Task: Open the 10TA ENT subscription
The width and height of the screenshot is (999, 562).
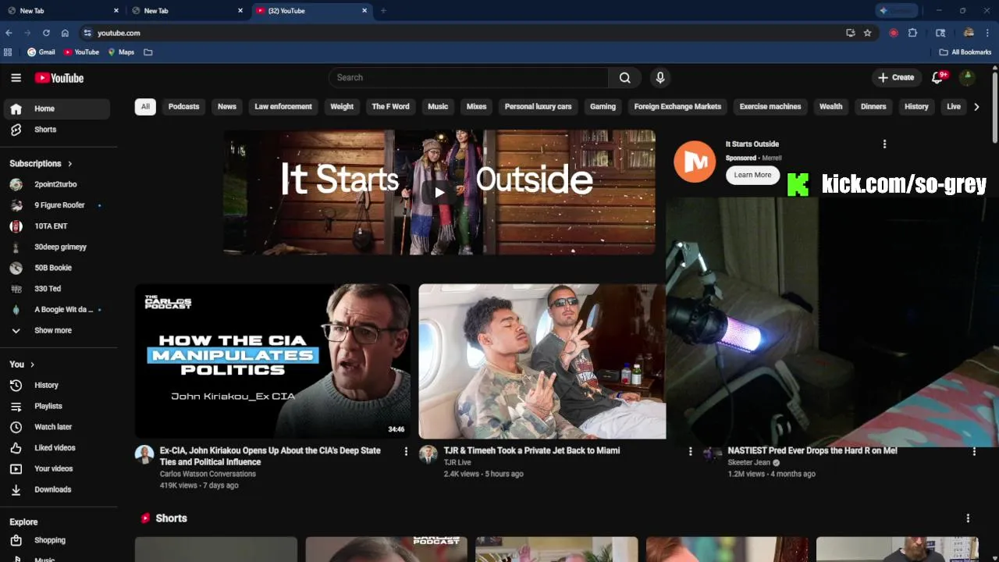Action: pos(57,226)
